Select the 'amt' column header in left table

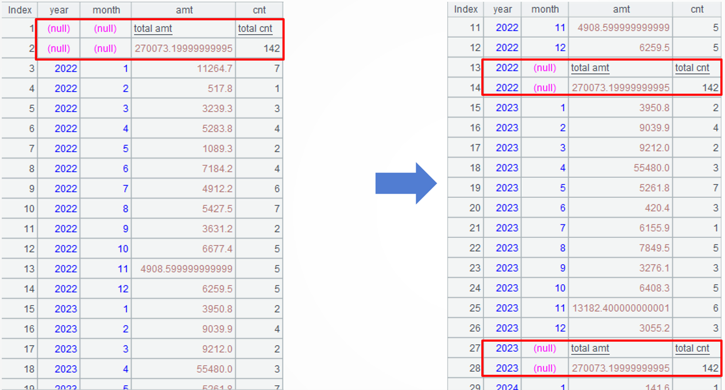[x=184, y=10]
